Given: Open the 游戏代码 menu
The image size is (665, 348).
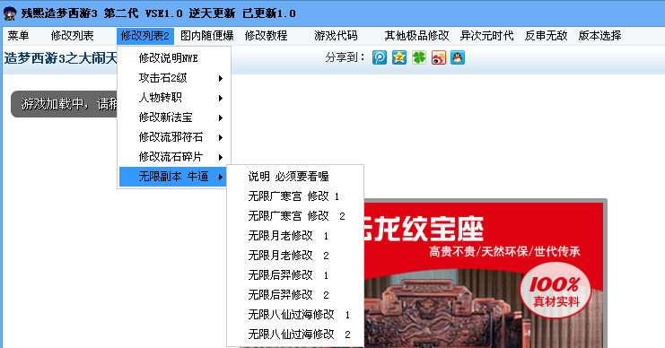Looking at the screenshot, I should 336,36.
